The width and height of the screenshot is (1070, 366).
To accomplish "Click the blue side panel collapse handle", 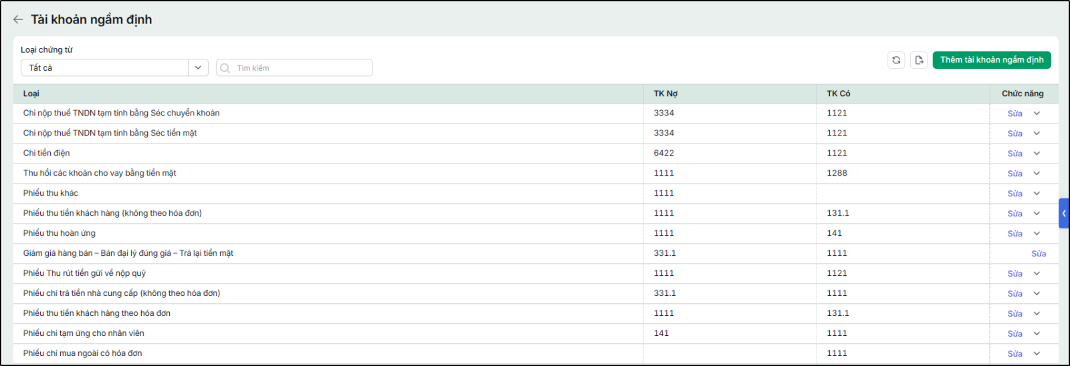I will point(1064,214).
